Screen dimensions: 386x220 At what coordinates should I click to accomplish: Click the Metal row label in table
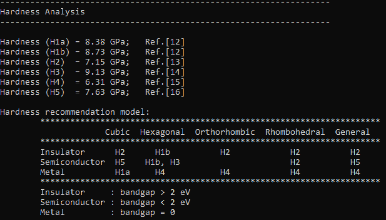[x=52, y=173]
